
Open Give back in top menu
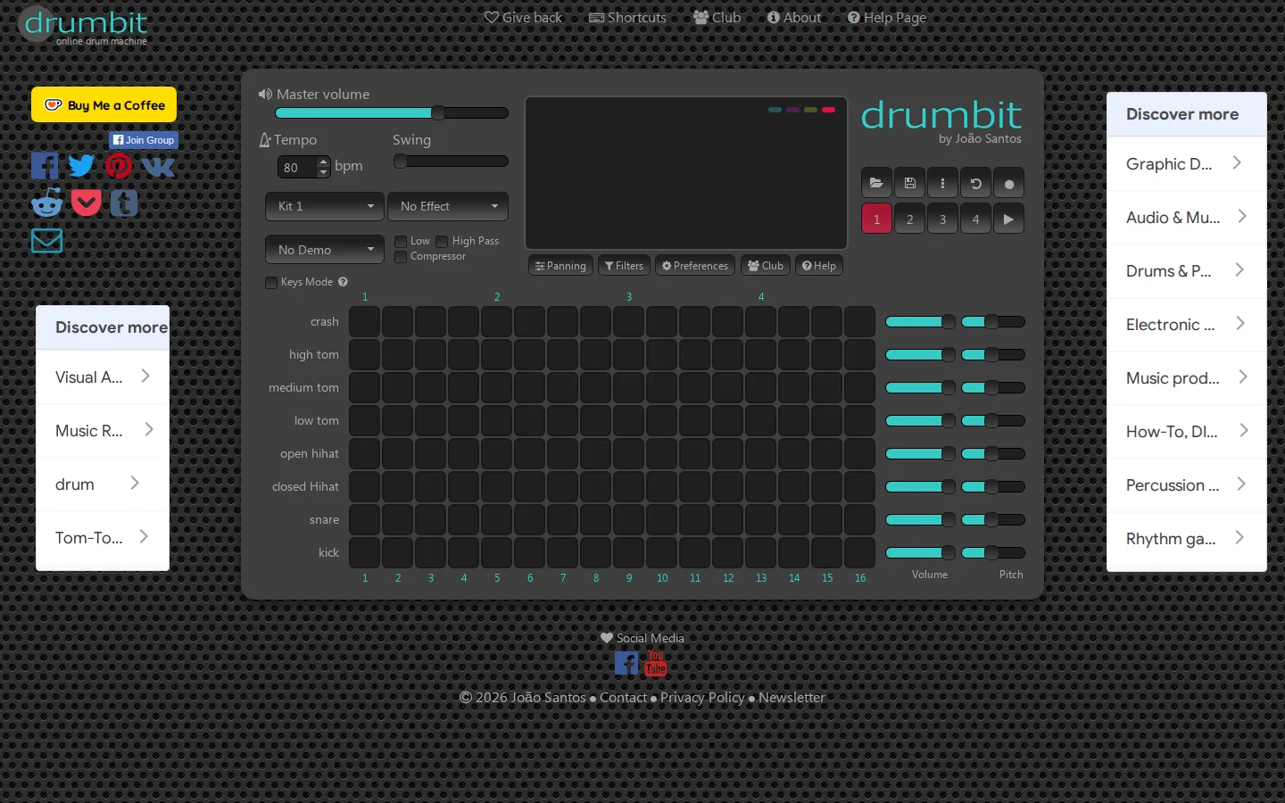pyautogui.click(x=523, y=17)
